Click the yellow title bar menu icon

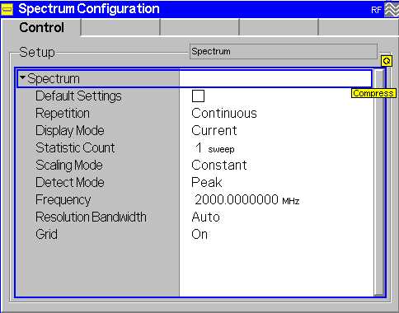click(x=7, y=10)
